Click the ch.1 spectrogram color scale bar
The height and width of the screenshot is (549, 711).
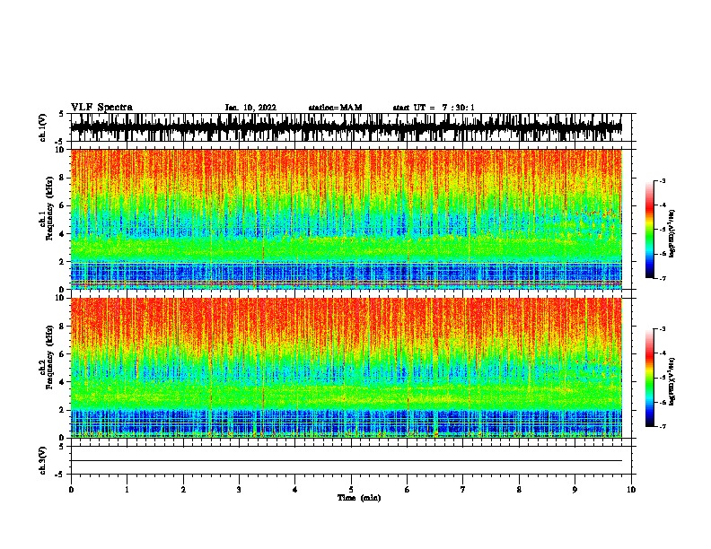tap(649, 230)
